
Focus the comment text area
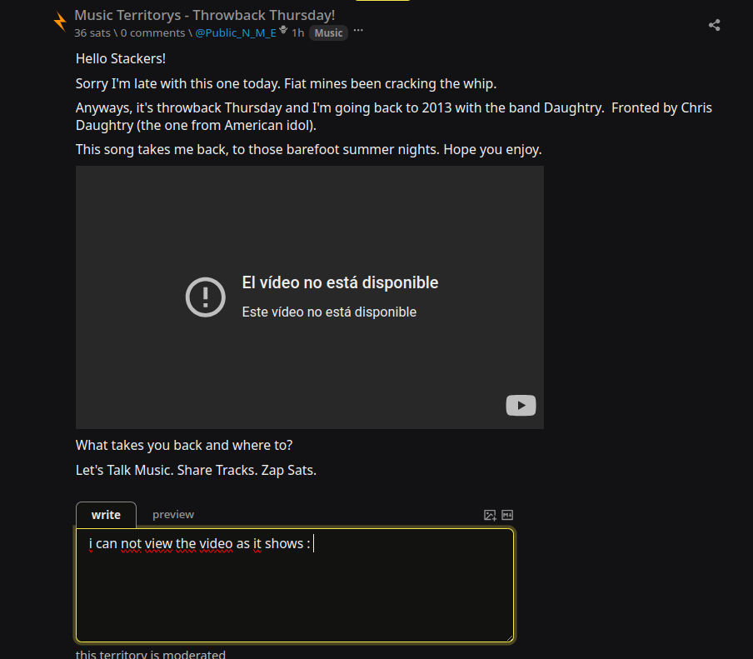click(x=295, y=585)
